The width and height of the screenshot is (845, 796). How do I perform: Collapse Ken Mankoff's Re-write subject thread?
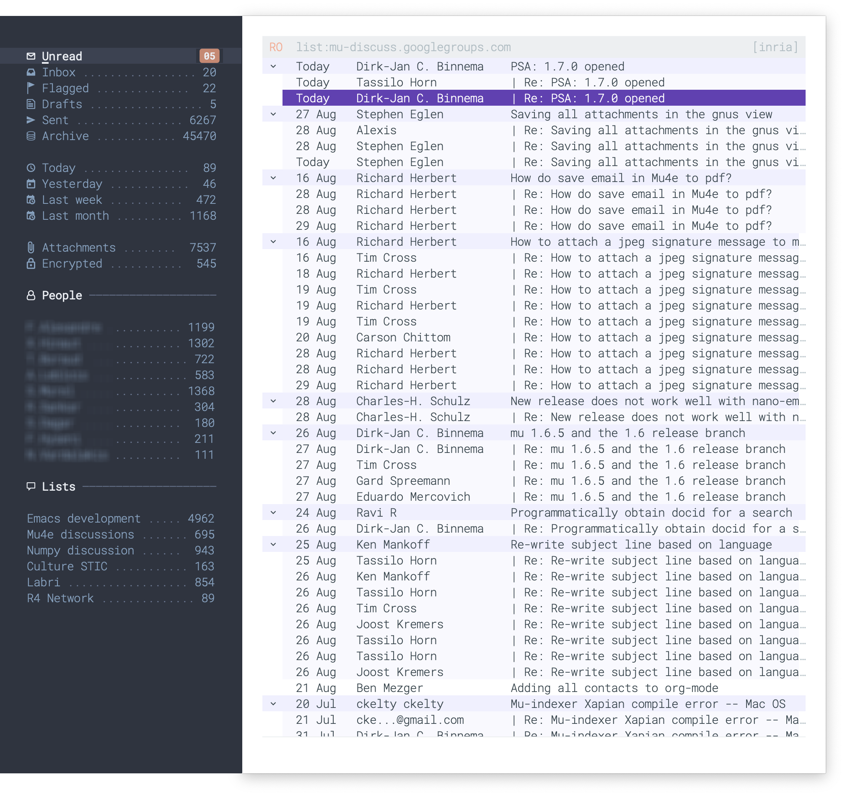[273, 545]
